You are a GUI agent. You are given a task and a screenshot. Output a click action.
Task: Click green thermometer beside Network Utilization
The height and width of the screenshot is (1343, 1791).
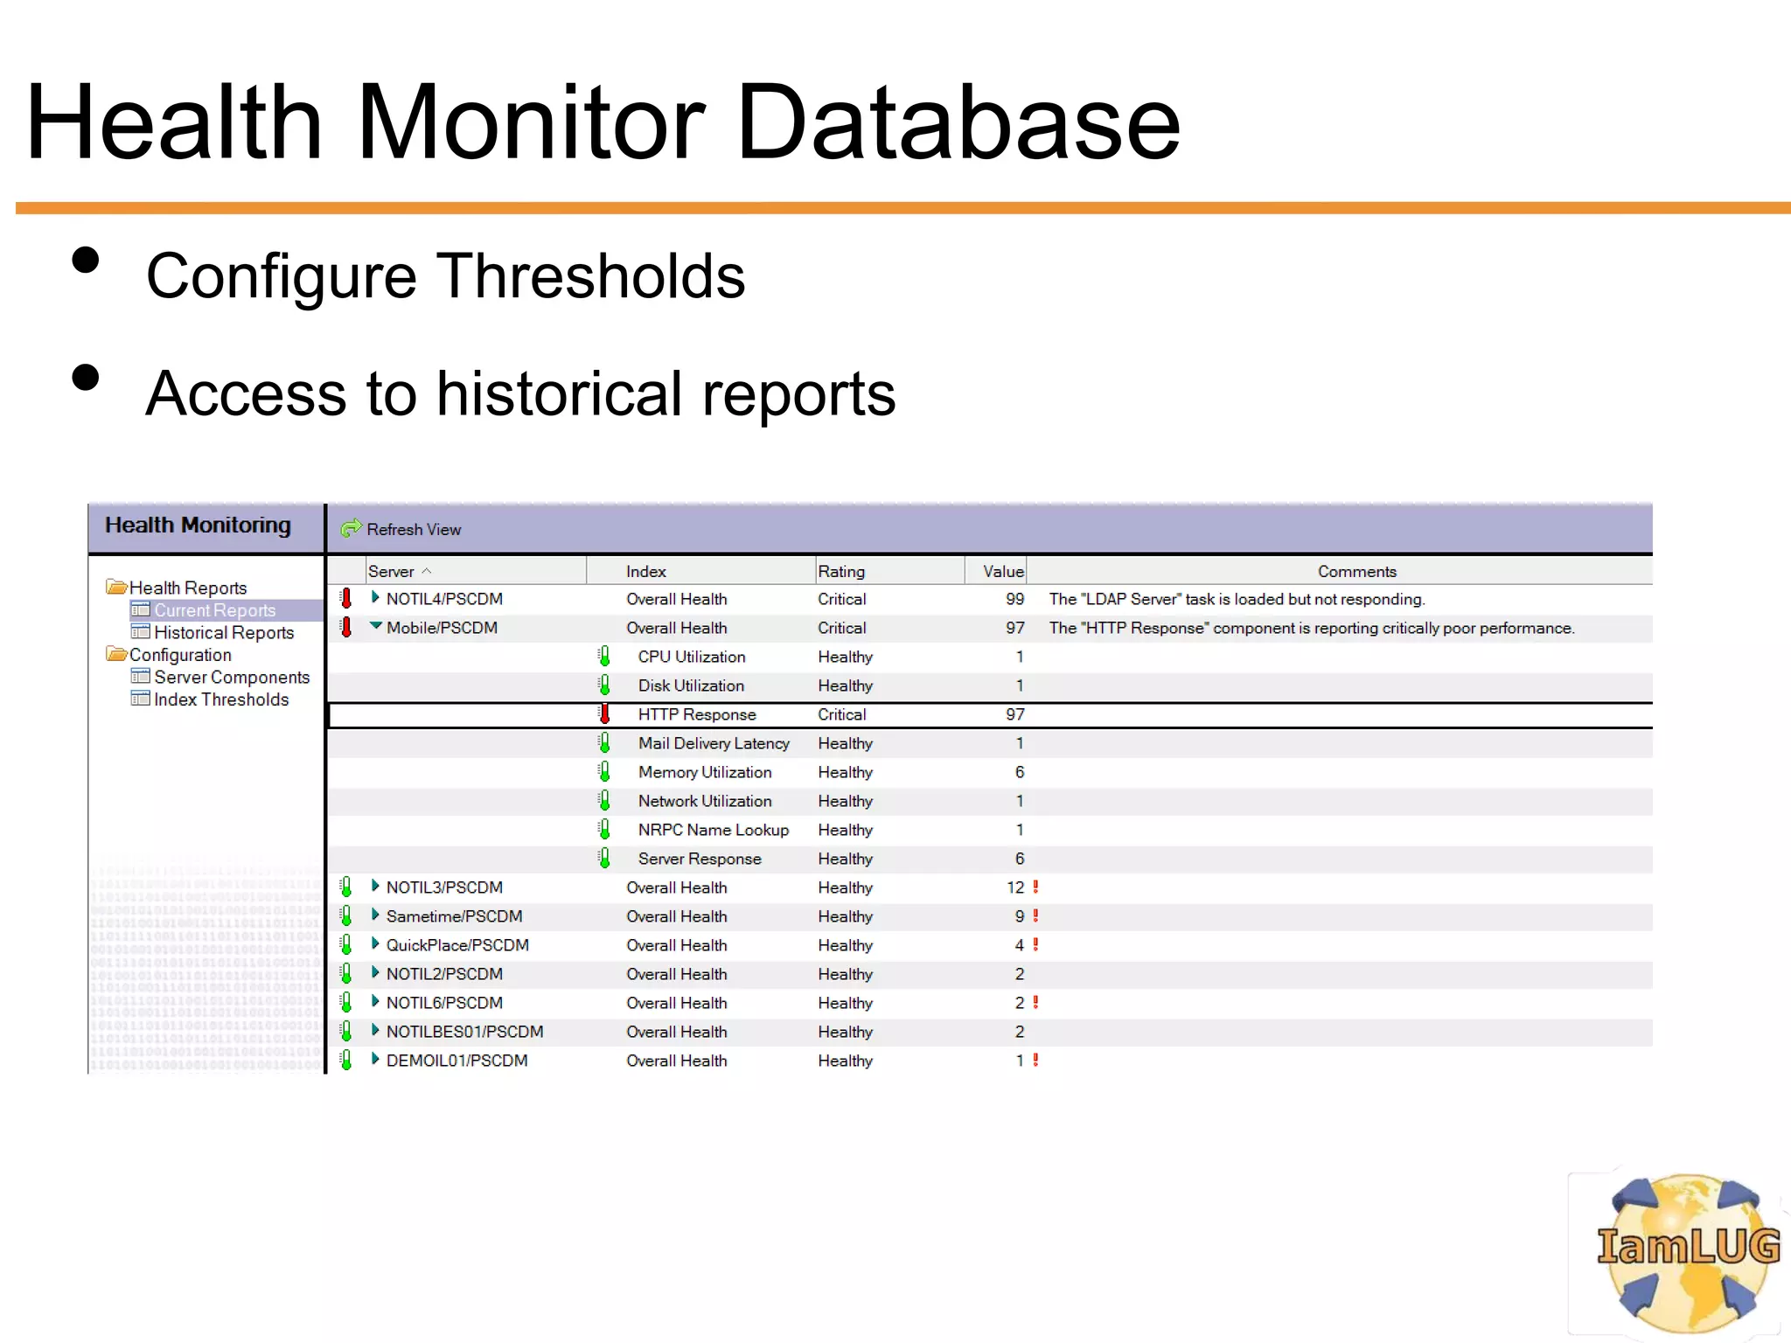(603, 800)
